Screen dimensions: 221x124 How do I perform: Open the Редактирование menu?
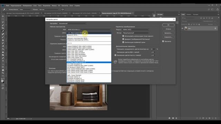tap(16, 6)
